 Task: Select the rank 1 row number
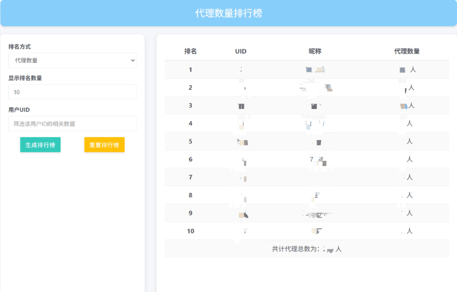190,70
